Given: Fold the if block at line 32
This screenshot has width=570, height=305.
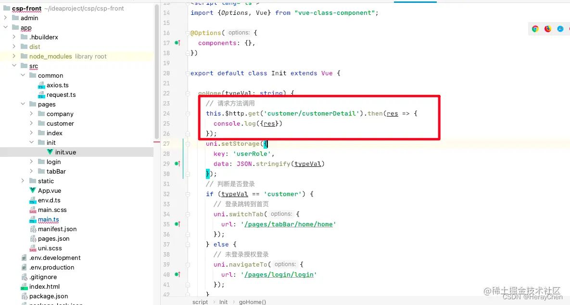Looking at the screenshot, I should pyautogui.click(x=188, y=194).
